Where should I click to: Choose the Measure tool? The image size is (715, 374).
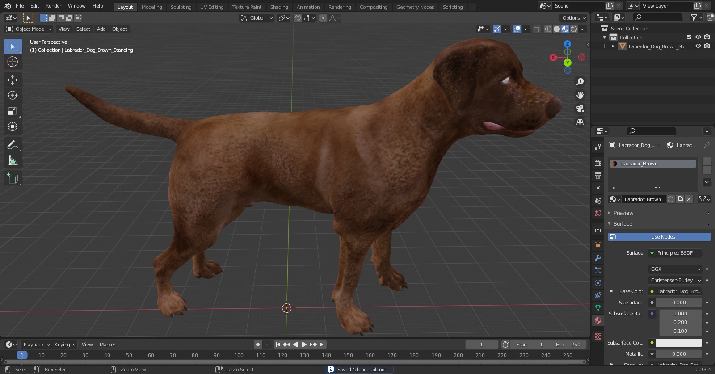[13, 160]
